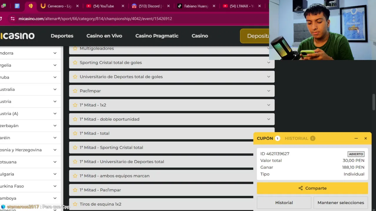This screenshot has width=376, height=211.
Task: Close the (54) YouTube tab
Action: 123,6
